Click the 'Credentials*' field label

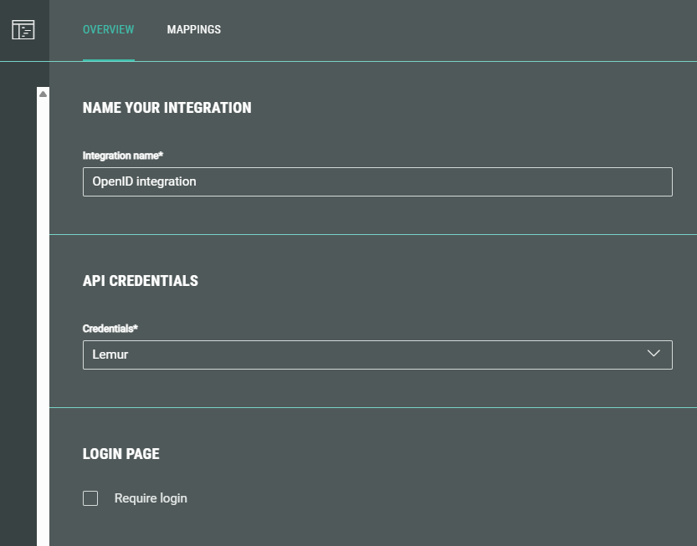coord(110,329)
